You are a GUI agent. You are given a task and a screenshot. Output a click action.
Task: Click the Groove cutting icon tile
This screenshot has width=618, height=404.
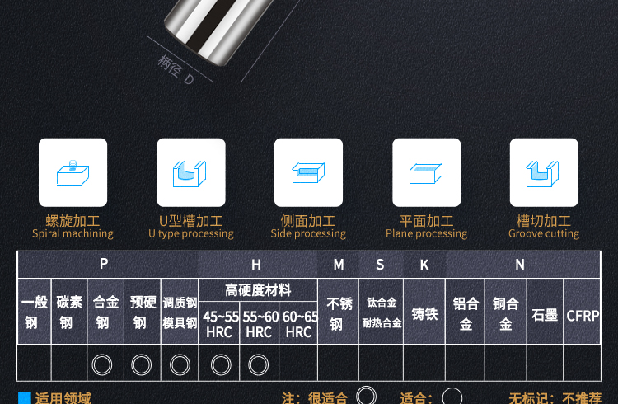tap(544, 172)
